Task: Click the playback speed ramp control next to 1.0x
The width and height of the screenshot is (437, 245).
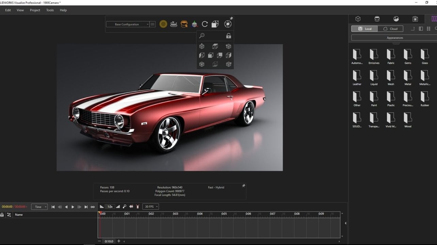Action: (x=117, y=206)
